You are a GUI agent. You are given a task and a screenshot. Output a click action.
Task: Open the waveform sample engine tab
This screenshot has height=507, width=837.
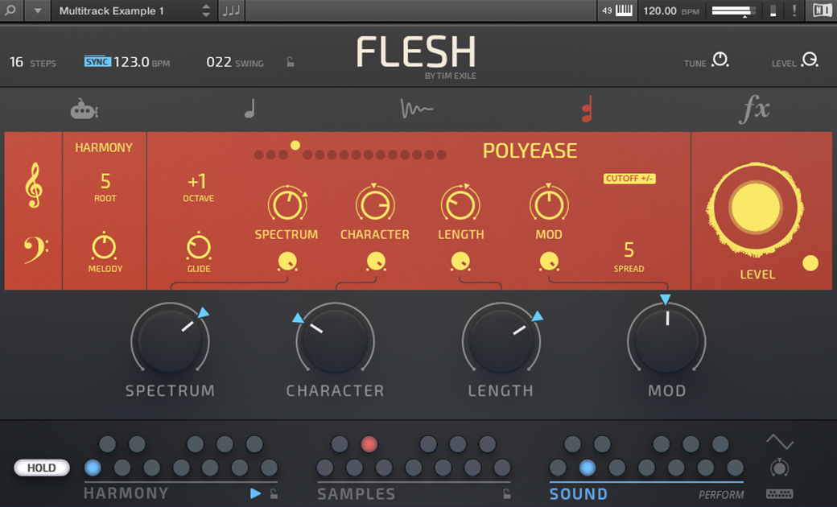(x=416, y=109)
